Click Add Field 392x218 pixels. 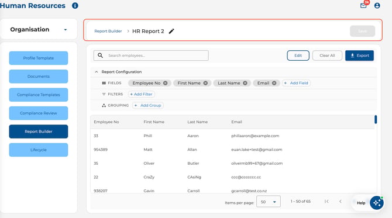296,83
